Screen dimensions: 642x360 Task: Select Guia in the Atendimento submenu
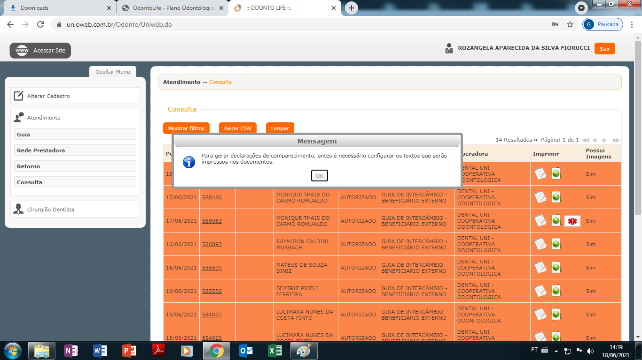point(75,135)
